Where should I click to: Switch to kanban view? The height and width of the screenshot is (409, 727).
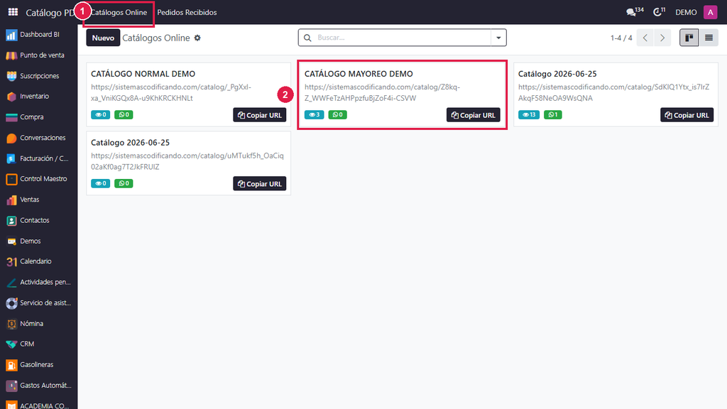point(689,38)
